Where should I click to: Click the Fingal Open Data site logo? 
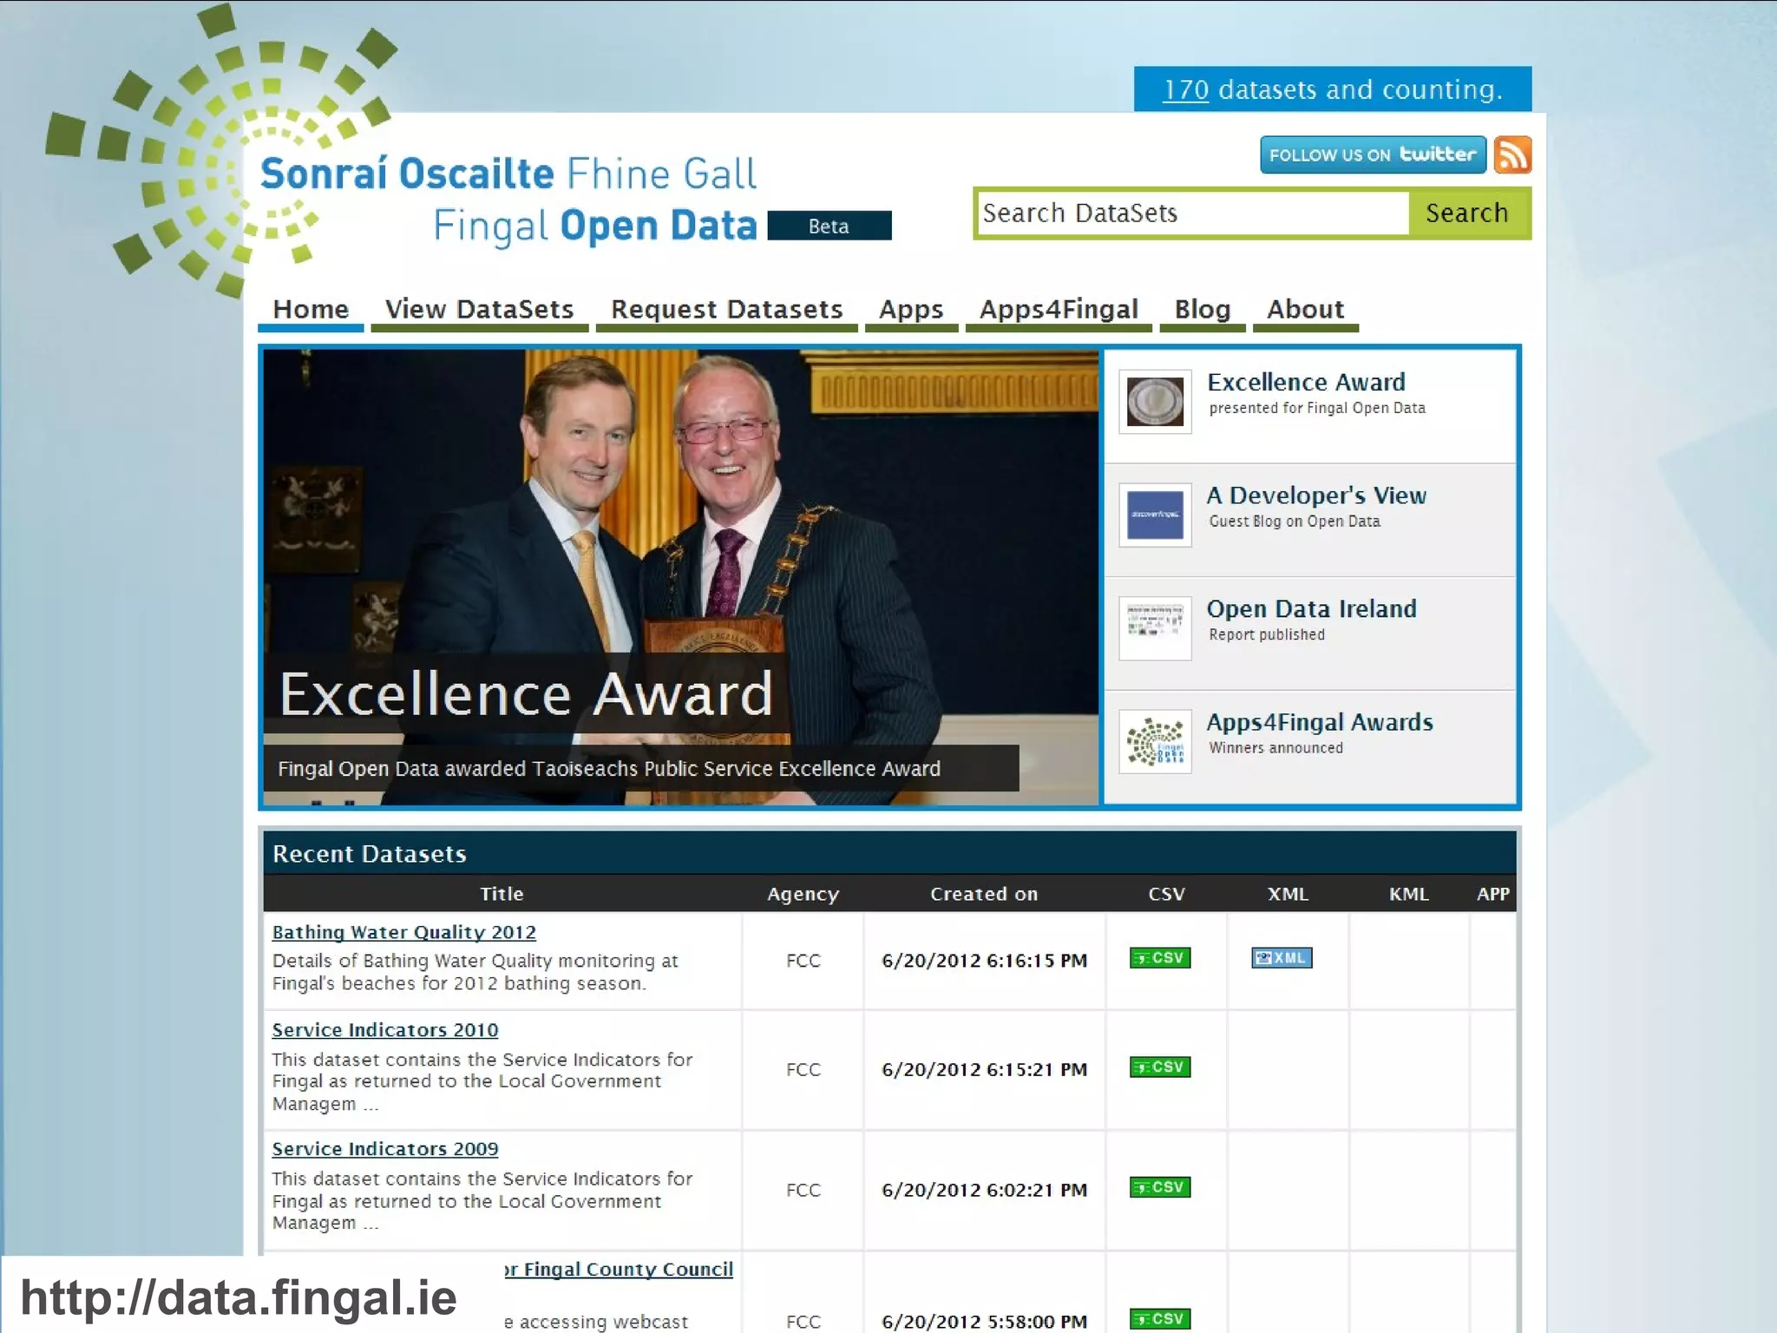(508, 200)
